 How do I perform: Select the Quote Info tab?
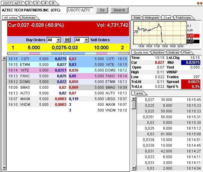tap(141, 52)
